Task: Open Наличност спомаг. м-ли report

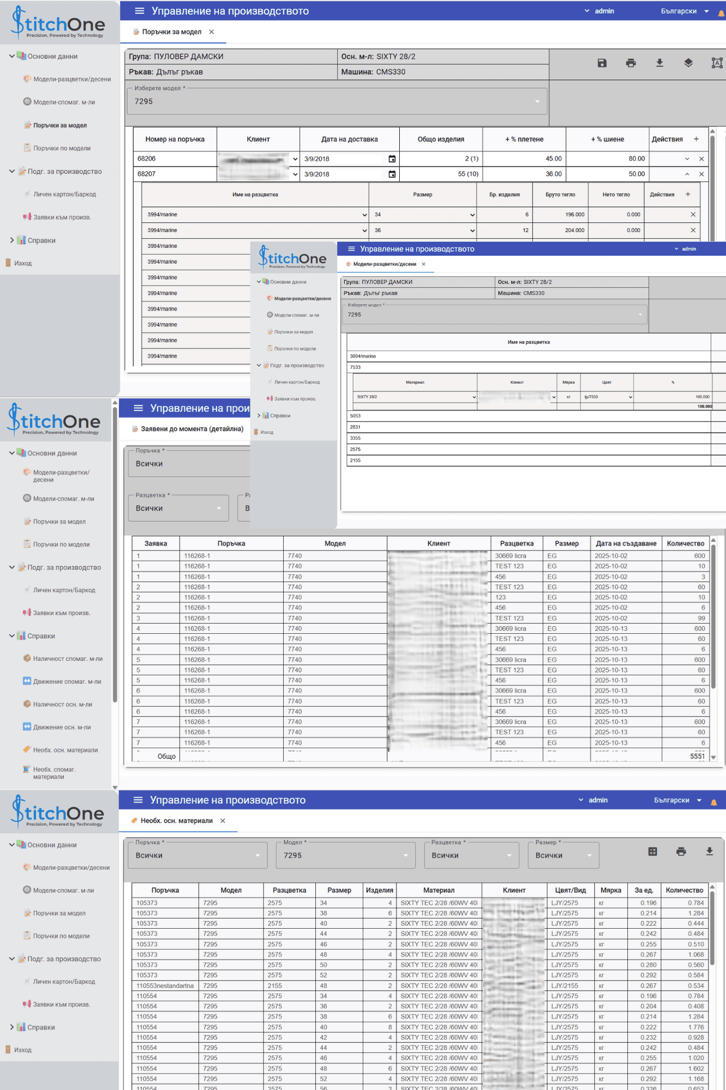Action: pos(68,659)
